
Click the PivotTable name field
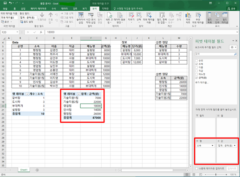[x=9, y=18]
